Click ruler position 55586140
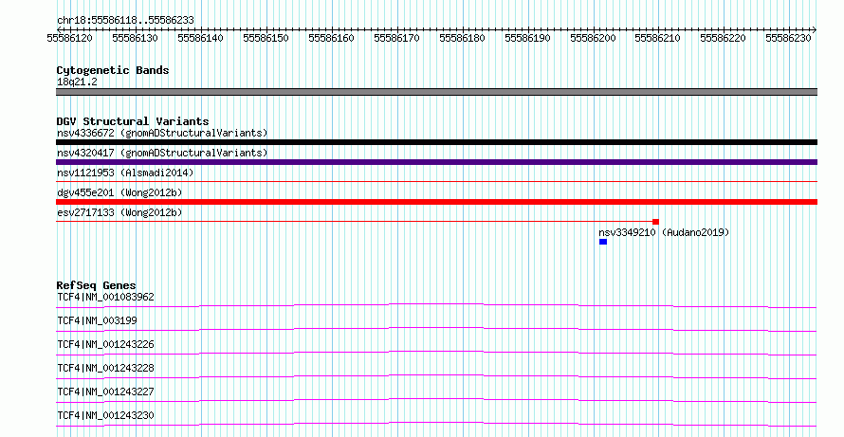Image resolution: width=844 pixels, height=437 pixels. (200, 38)
